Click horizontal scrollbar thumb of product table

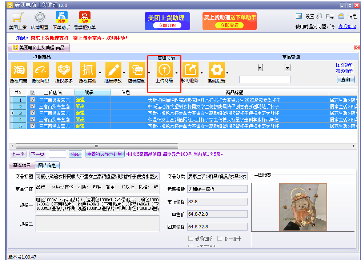97,146
